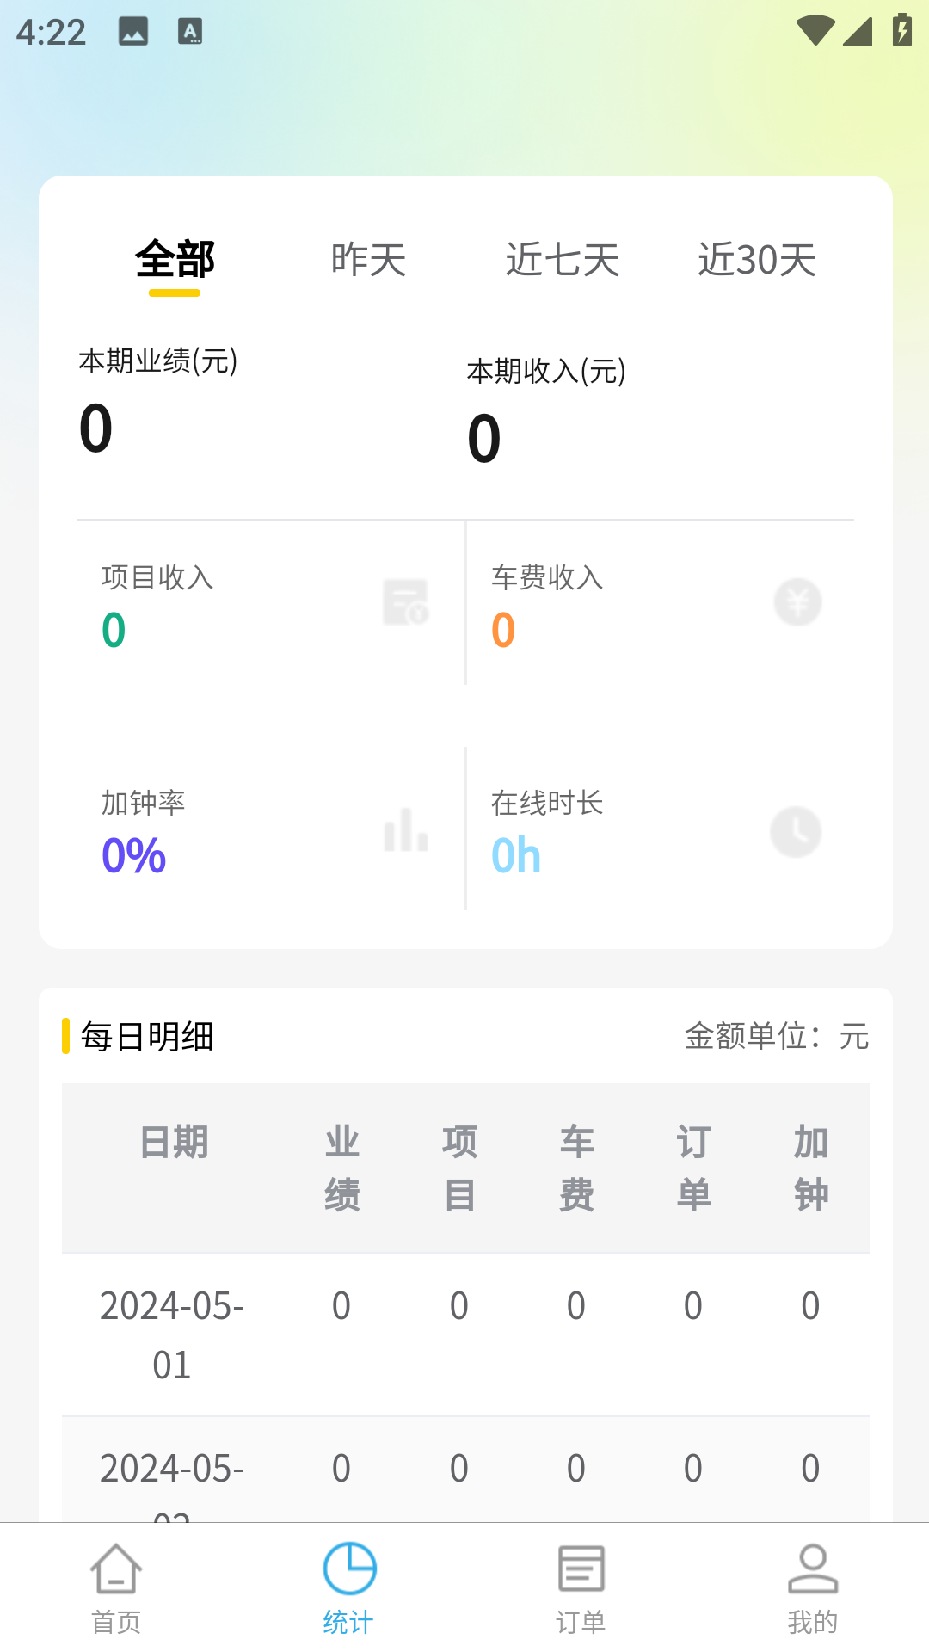Tap the clock icon for online duration
Image resolution: width=929 pixels, height=1652 pixels.
[796, 832]
